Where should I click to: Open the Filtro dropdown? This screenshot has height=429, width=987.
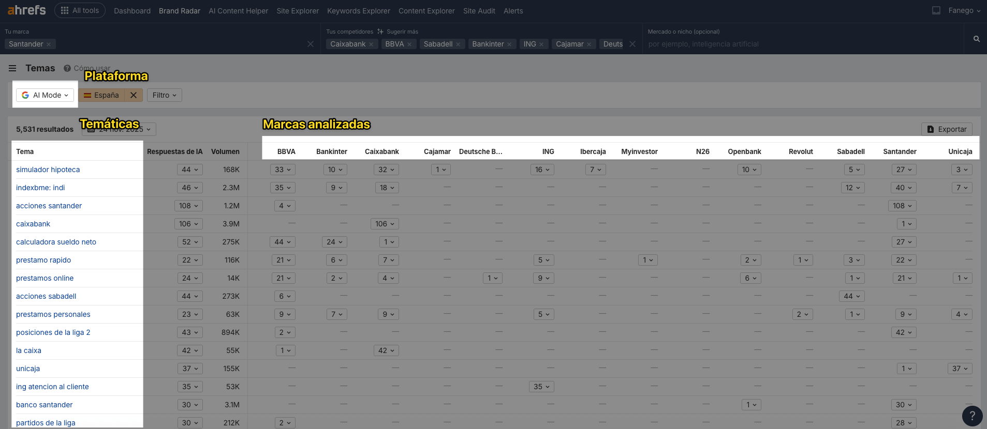pos(165,95)
